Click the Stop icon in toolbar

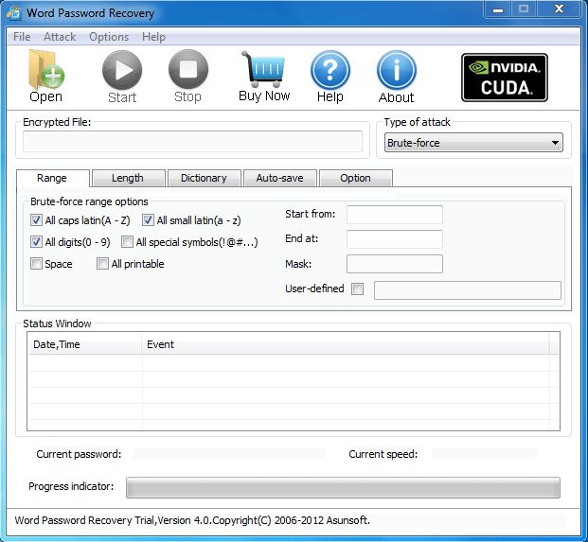pos(188,69)
